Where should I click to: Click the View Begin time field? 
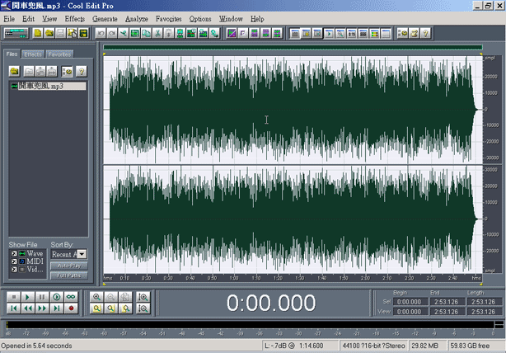click(x=410, y=312)
